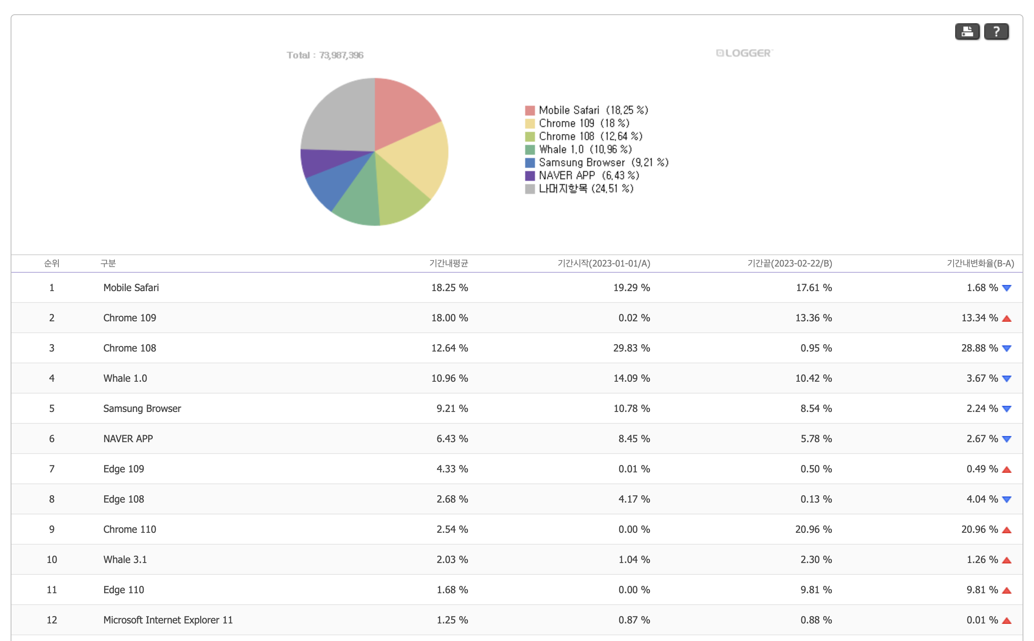The width and height of the screenshot is (1034, 641).
Task: Click the red up arrow for Internet Explorer 11
Action: tap(1007, 621)
